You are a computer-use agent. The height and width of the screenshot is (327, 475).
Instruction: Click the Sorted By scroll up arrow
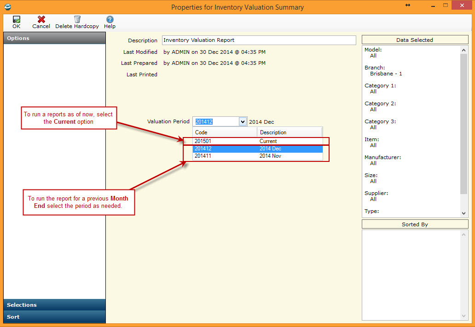click(x=463, y=235)
